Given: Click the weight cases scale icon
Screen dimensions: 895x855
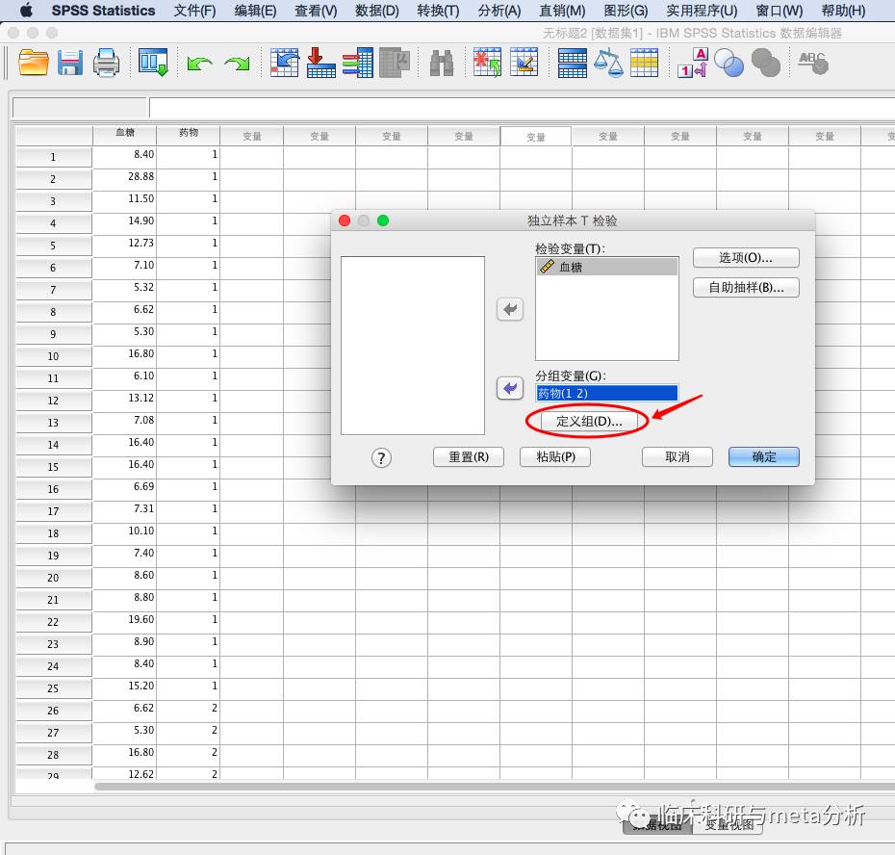Looking at the screenshot, I should click(x=607, y=64).
